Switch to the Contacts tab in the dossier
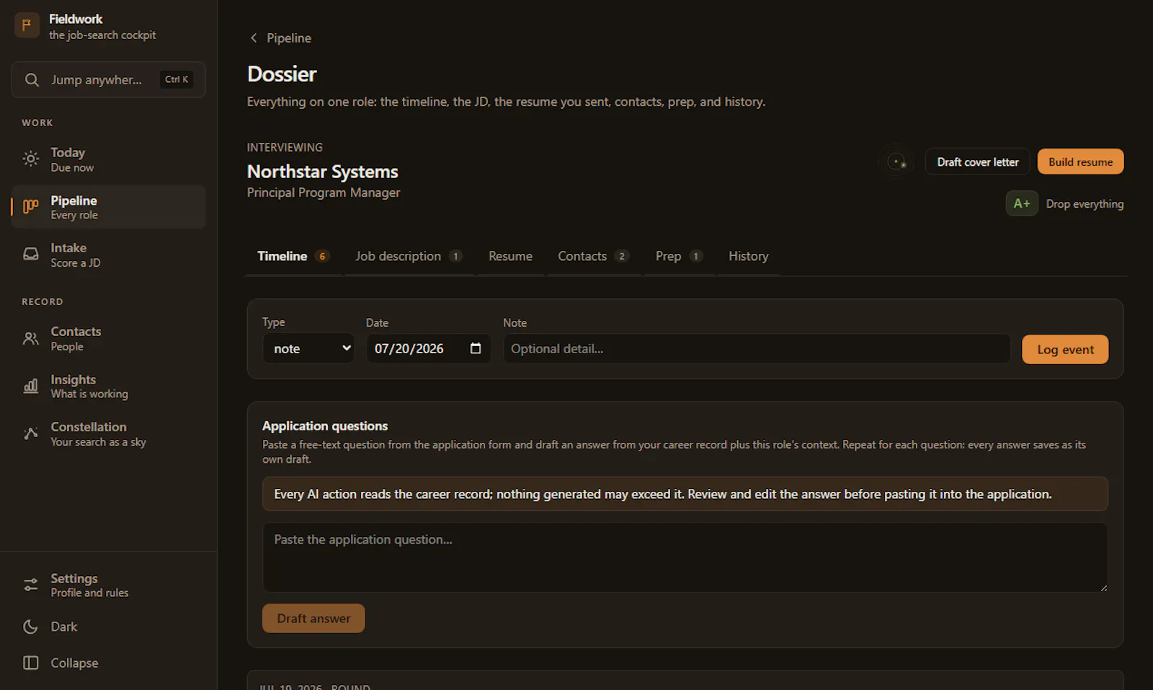 coord(594,256)
